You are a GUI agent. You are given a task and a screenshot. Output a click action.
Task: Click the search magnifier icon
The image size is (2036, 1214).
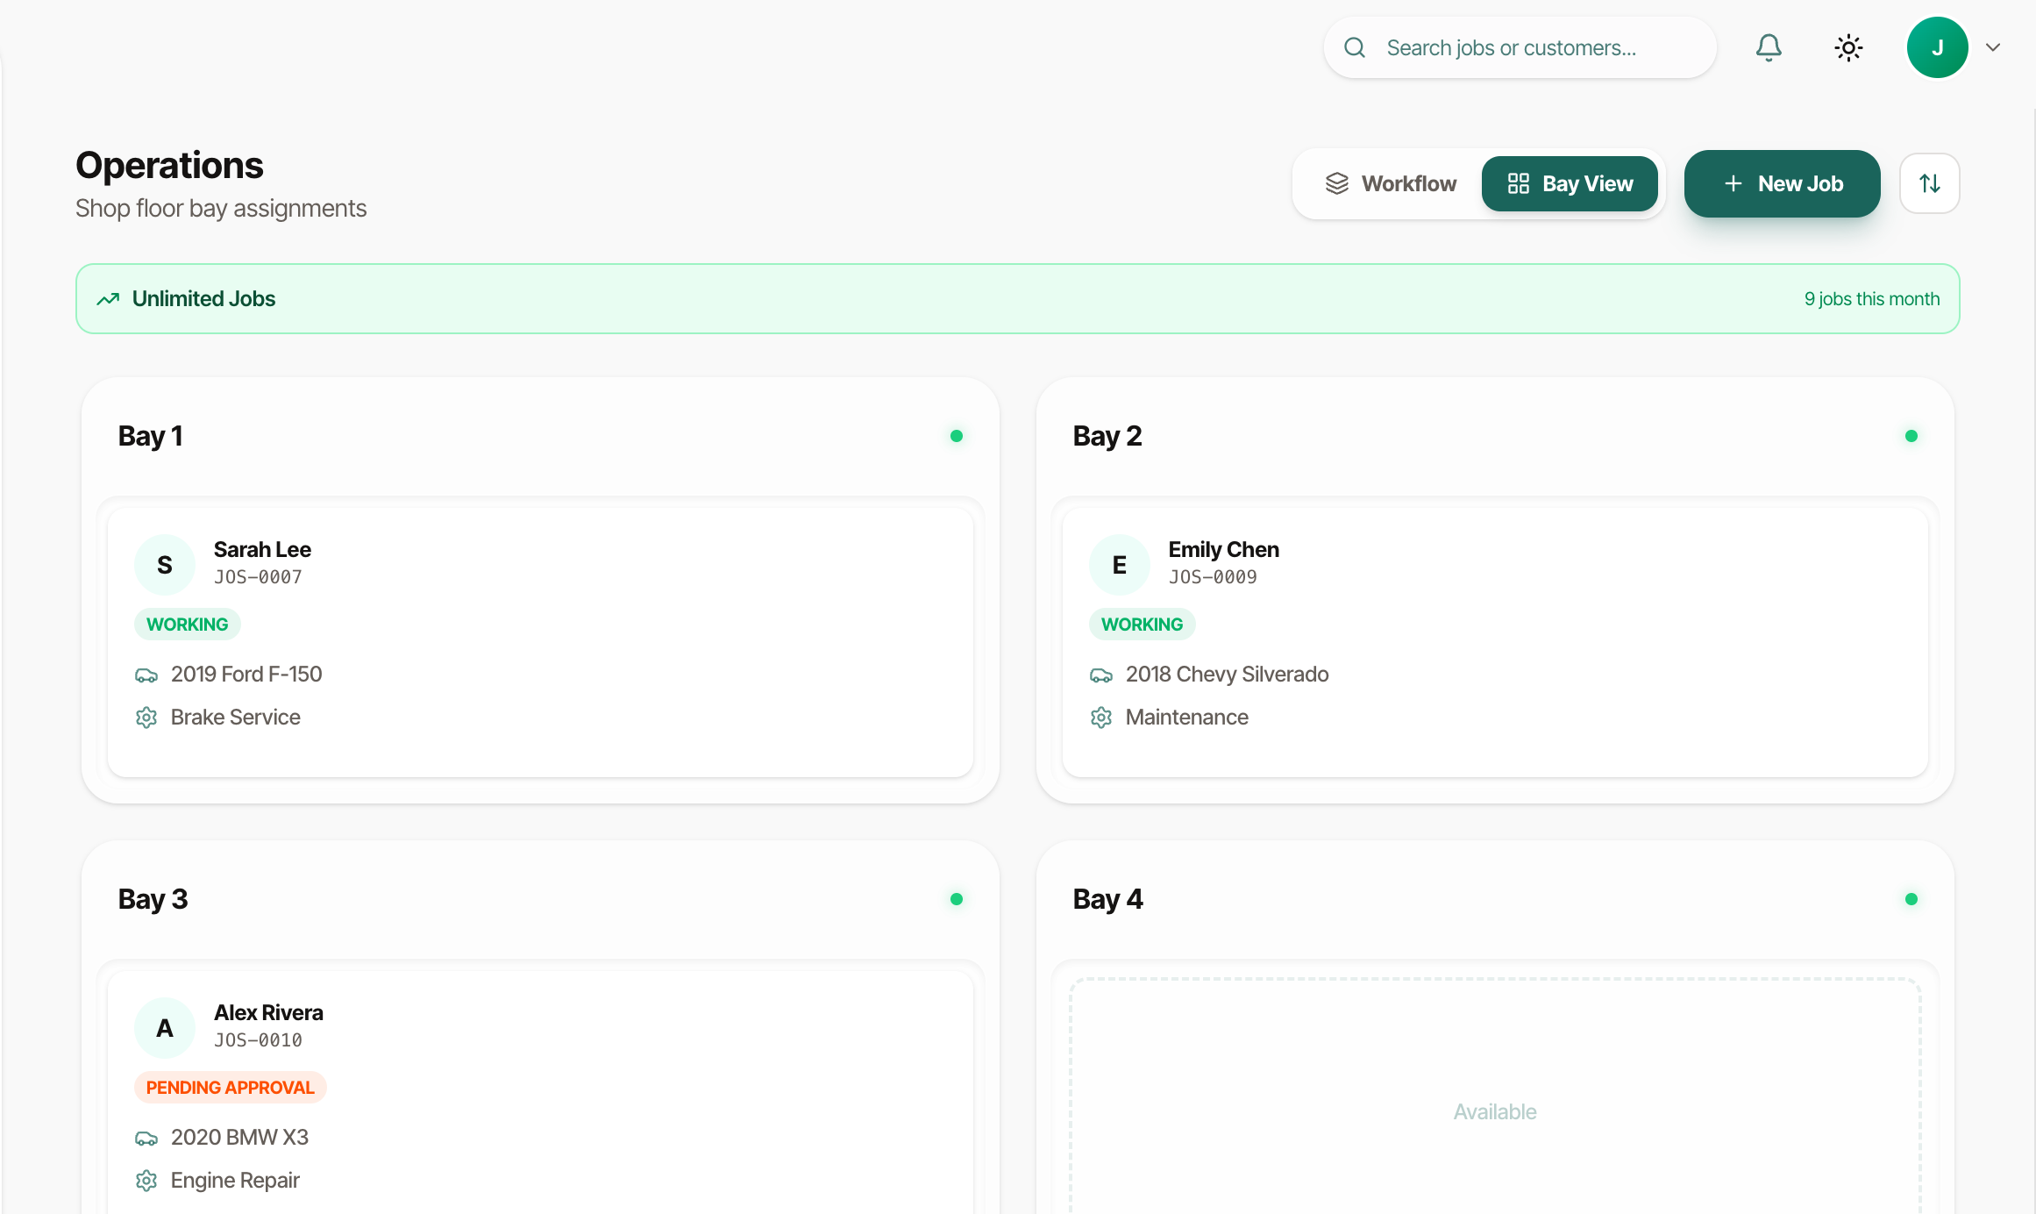click(1355, 47)
